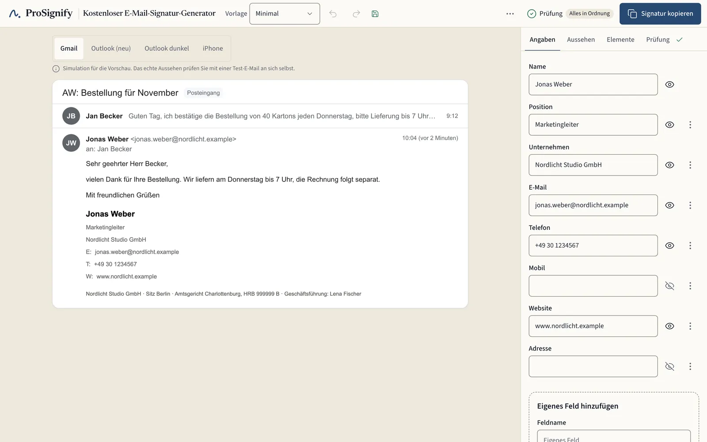The image size is (707, 442).
Task: Click the undo arrow icon
Action: 333,14
